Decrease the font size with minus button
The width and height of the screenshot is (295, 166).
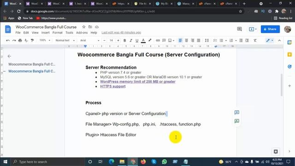(x=104, y=41)
